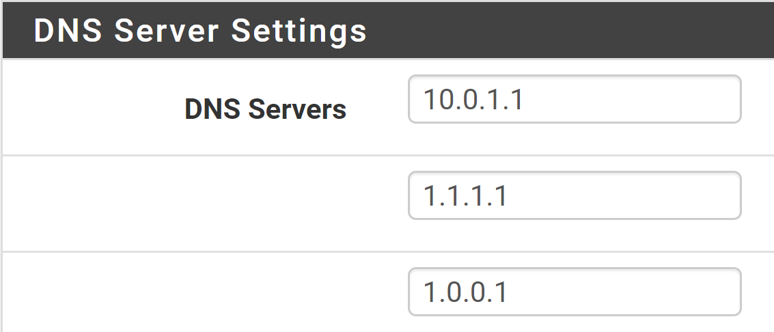Click the dark header bar of the settings panel

tap(388, 31)
